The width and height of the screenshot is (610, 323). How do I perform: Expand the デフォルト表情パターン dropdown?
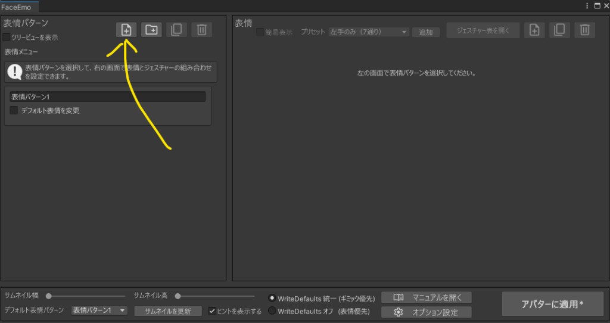click(x=99, y=310)
